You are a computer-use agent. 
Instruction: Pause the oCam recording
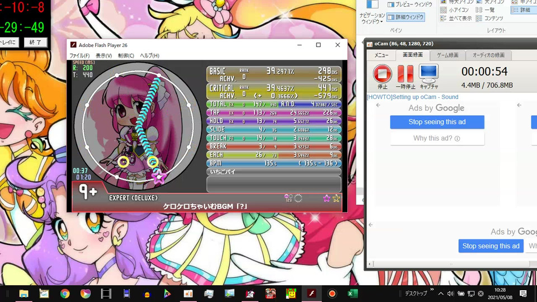(x=405, y=77)
